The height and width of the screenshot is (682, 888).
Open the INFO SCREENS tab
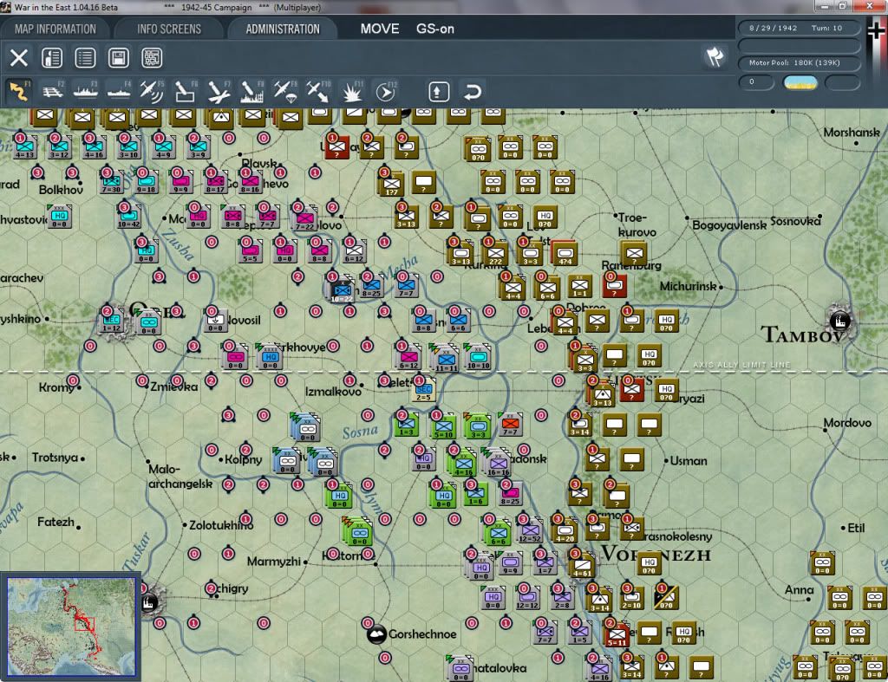coord(169,29)
